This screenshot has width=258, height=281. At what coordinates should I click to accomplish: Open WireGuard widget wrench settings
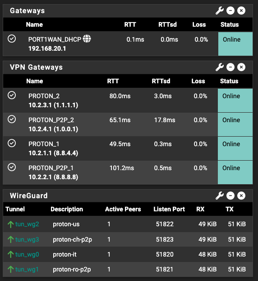pyautogui.click(x=220, y=195)
